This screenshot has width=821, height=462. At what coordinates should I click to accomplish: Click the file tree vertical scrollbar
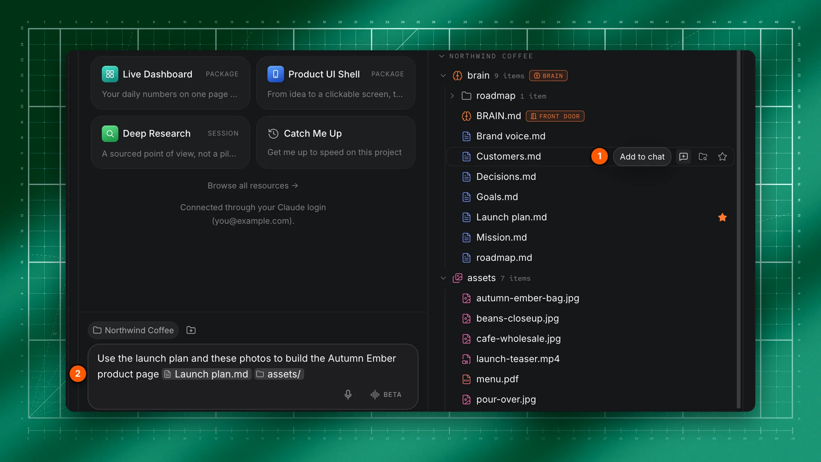click(738, 229)
